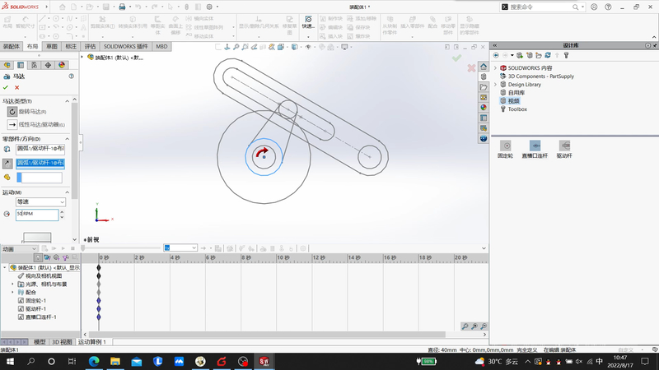Open the ConfigurationManager tab
The image size is (659, 370).
pyautogui.click(x=34, y=65)
